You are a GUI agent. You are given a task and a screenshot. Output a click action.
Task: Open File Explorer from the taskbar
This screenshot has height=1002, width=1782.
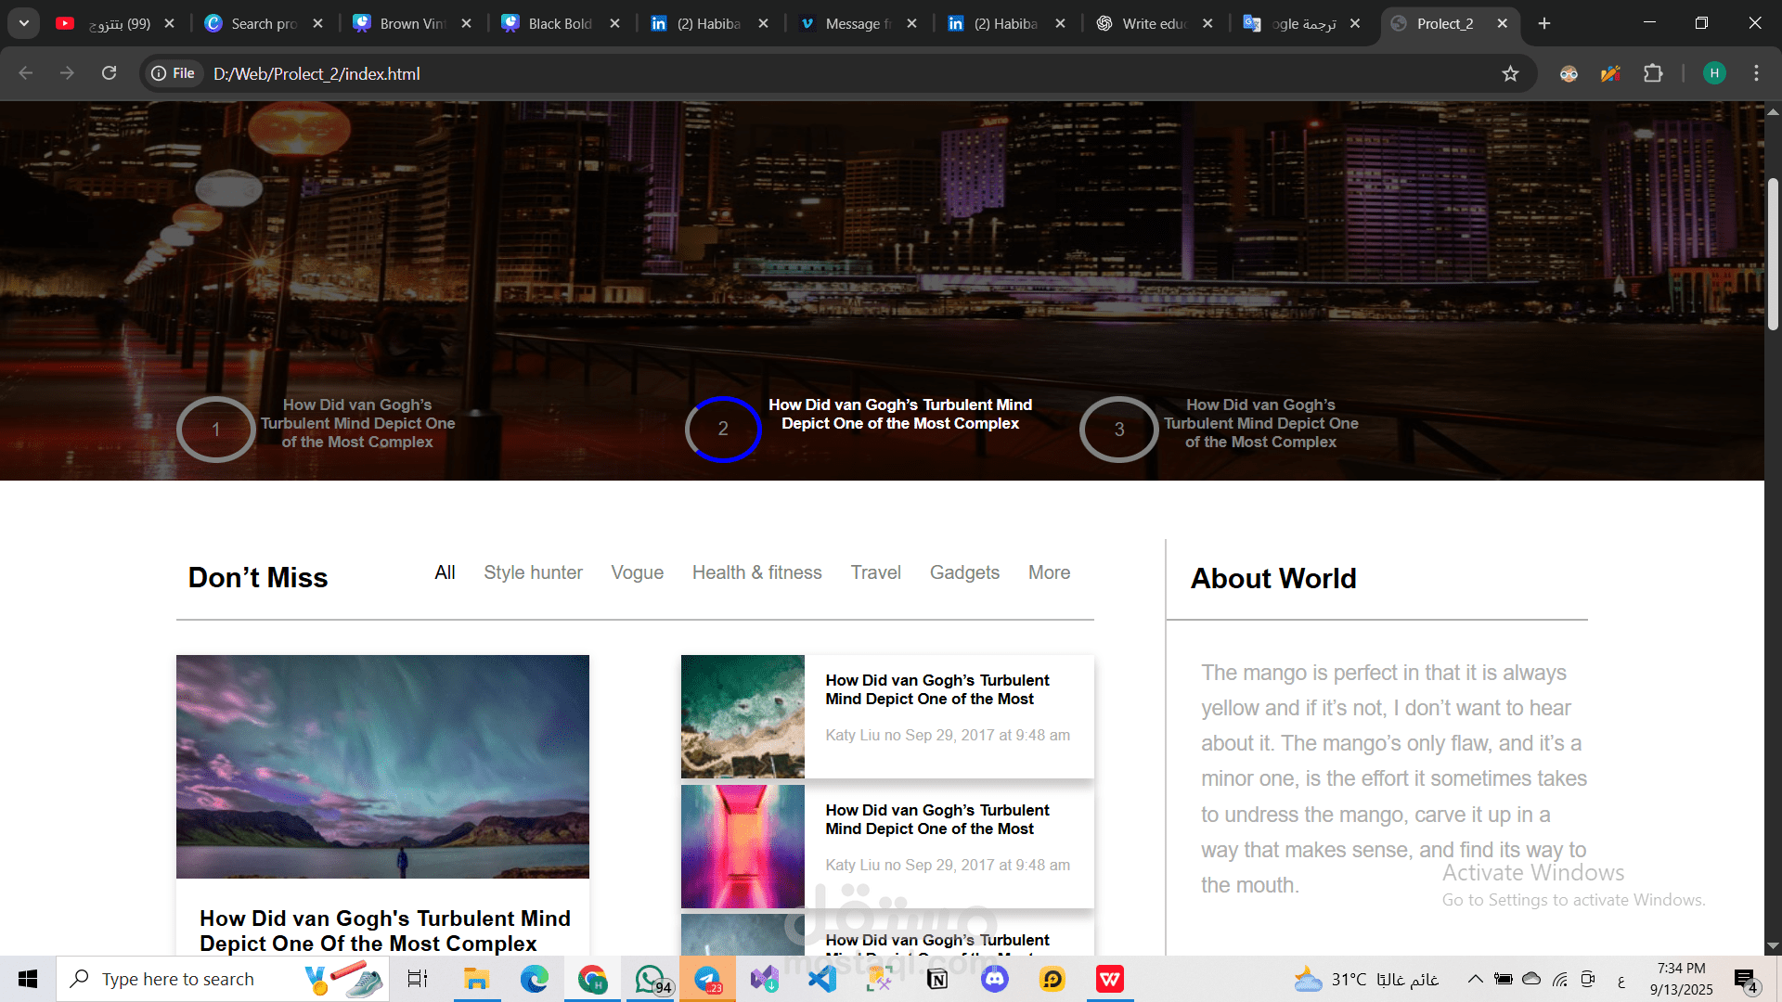pyautogui.click(x=476, y=979)
